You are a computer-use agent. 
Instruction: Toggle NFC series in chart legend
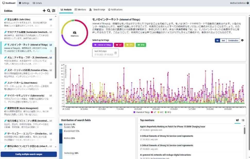click(x=161, y=112)
